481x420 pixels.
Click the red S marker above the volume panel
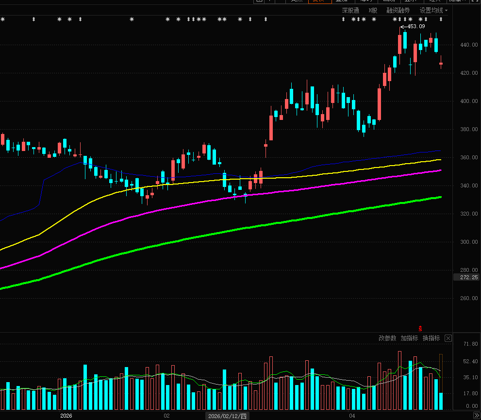(x=420, y=329)
